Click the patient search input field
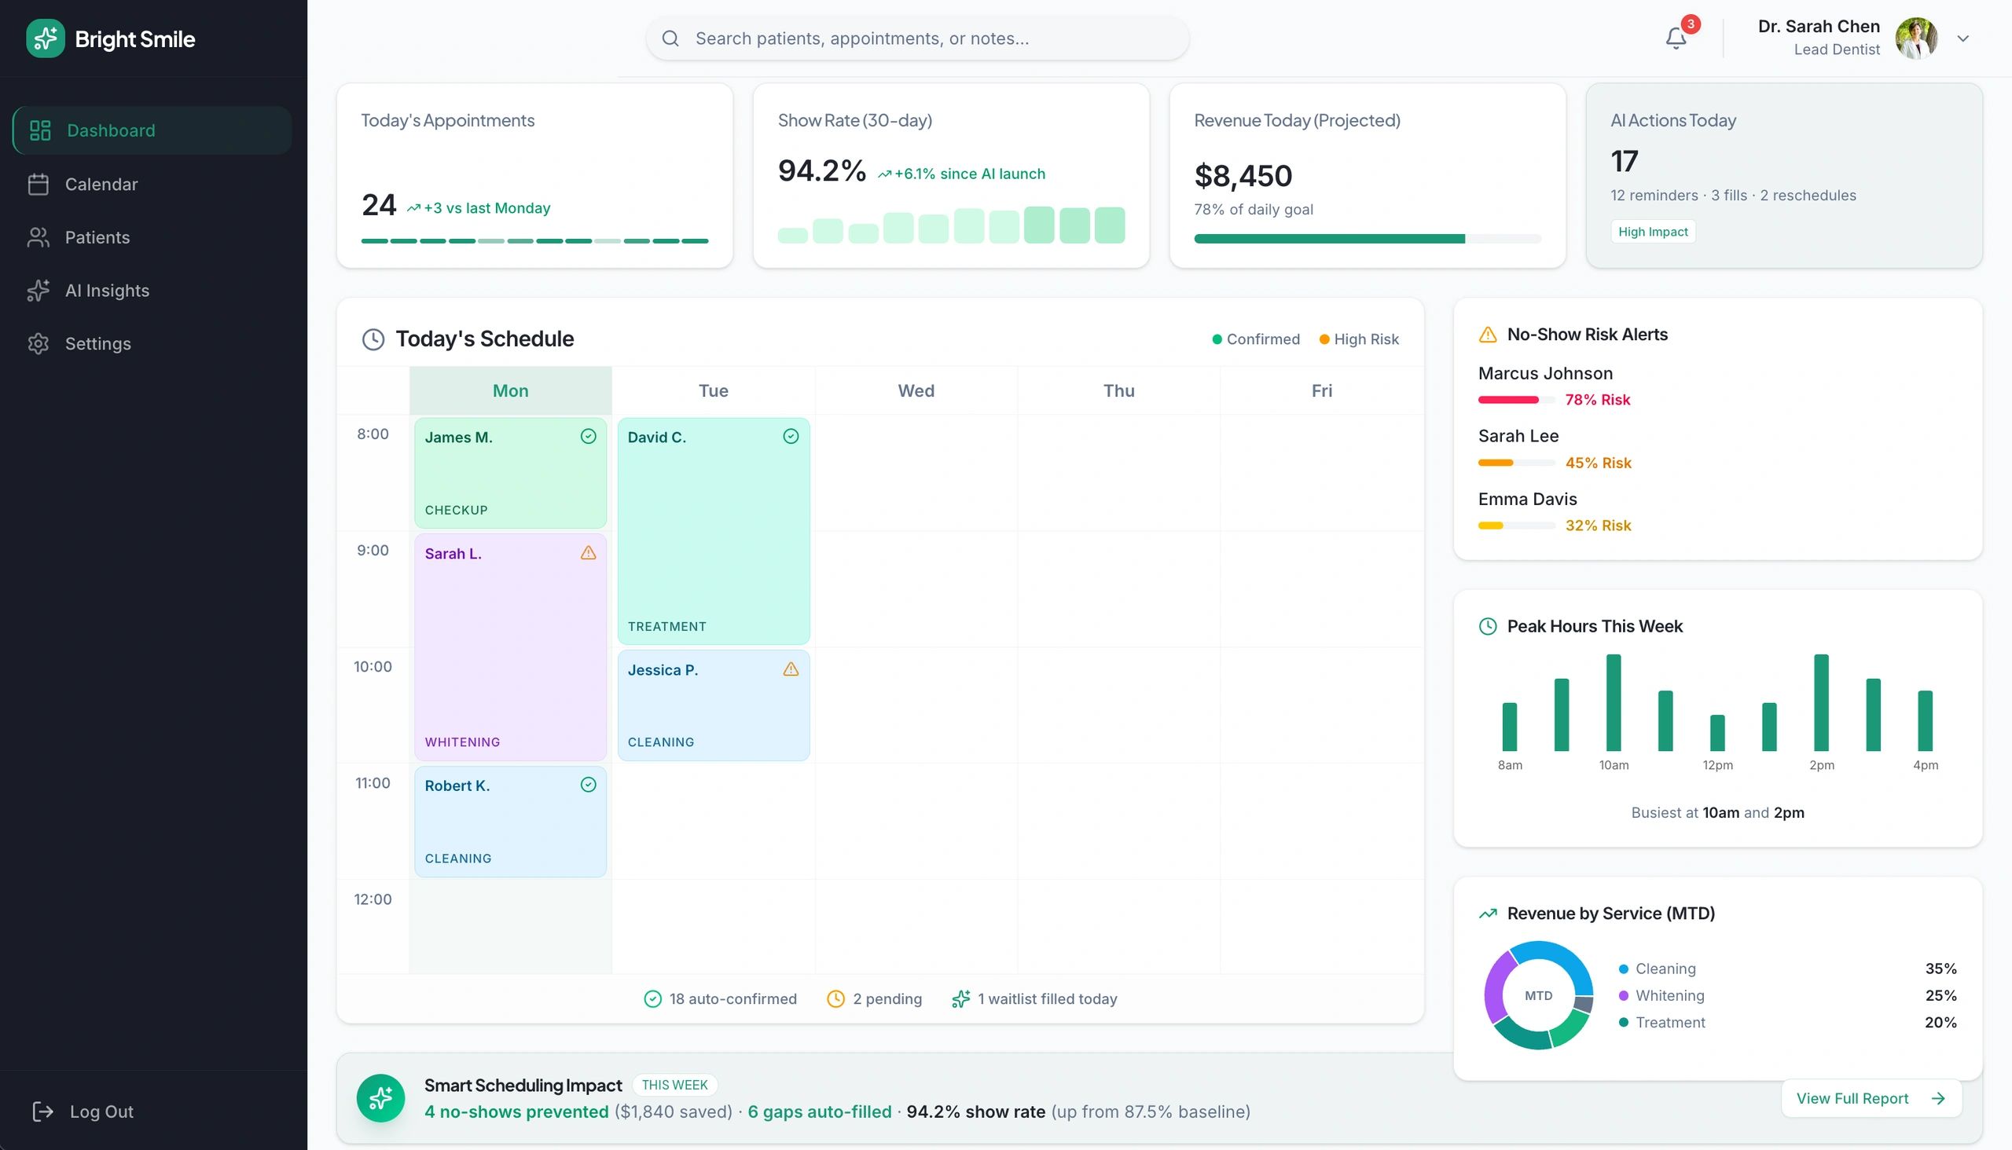Viewport: 2012px width, 1150px height. 916,37
